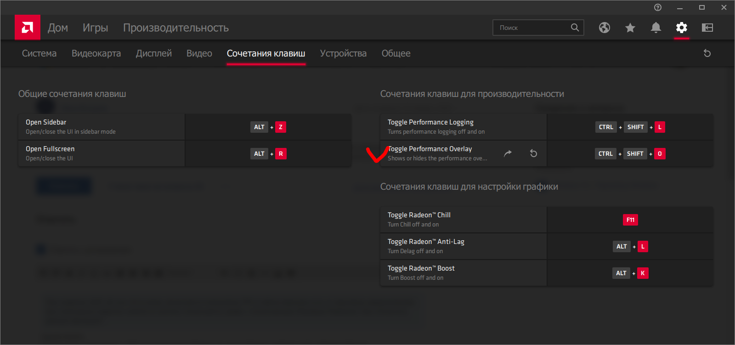Click the Open Sidebar label
735x345 pixels.
[46, 122]
